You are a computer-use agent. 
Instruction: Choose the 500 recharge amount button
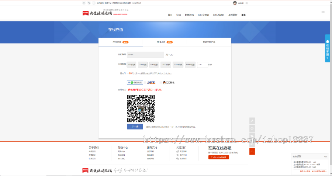click(154, 65)
